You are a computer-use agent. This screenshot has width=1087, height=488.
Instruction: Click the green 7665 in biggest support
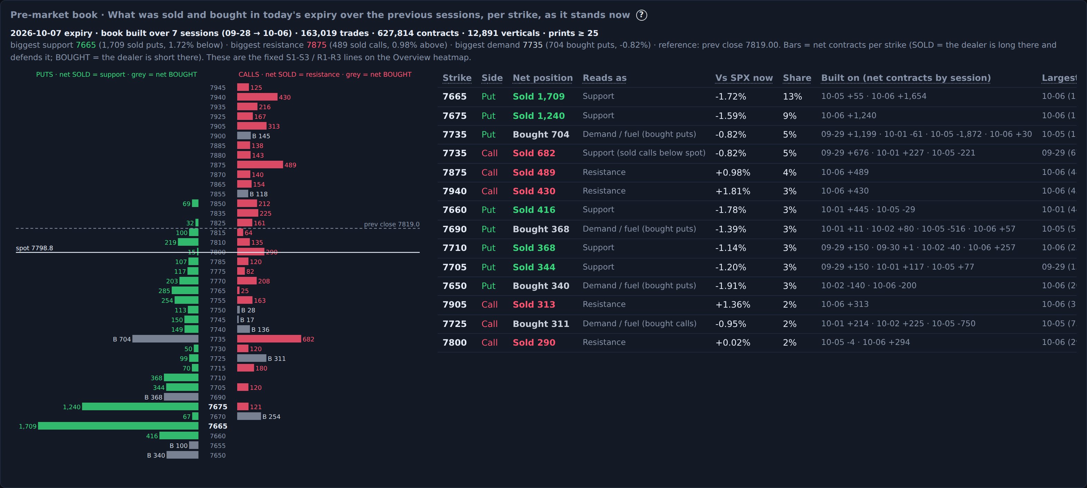click(x=86, y=45)
